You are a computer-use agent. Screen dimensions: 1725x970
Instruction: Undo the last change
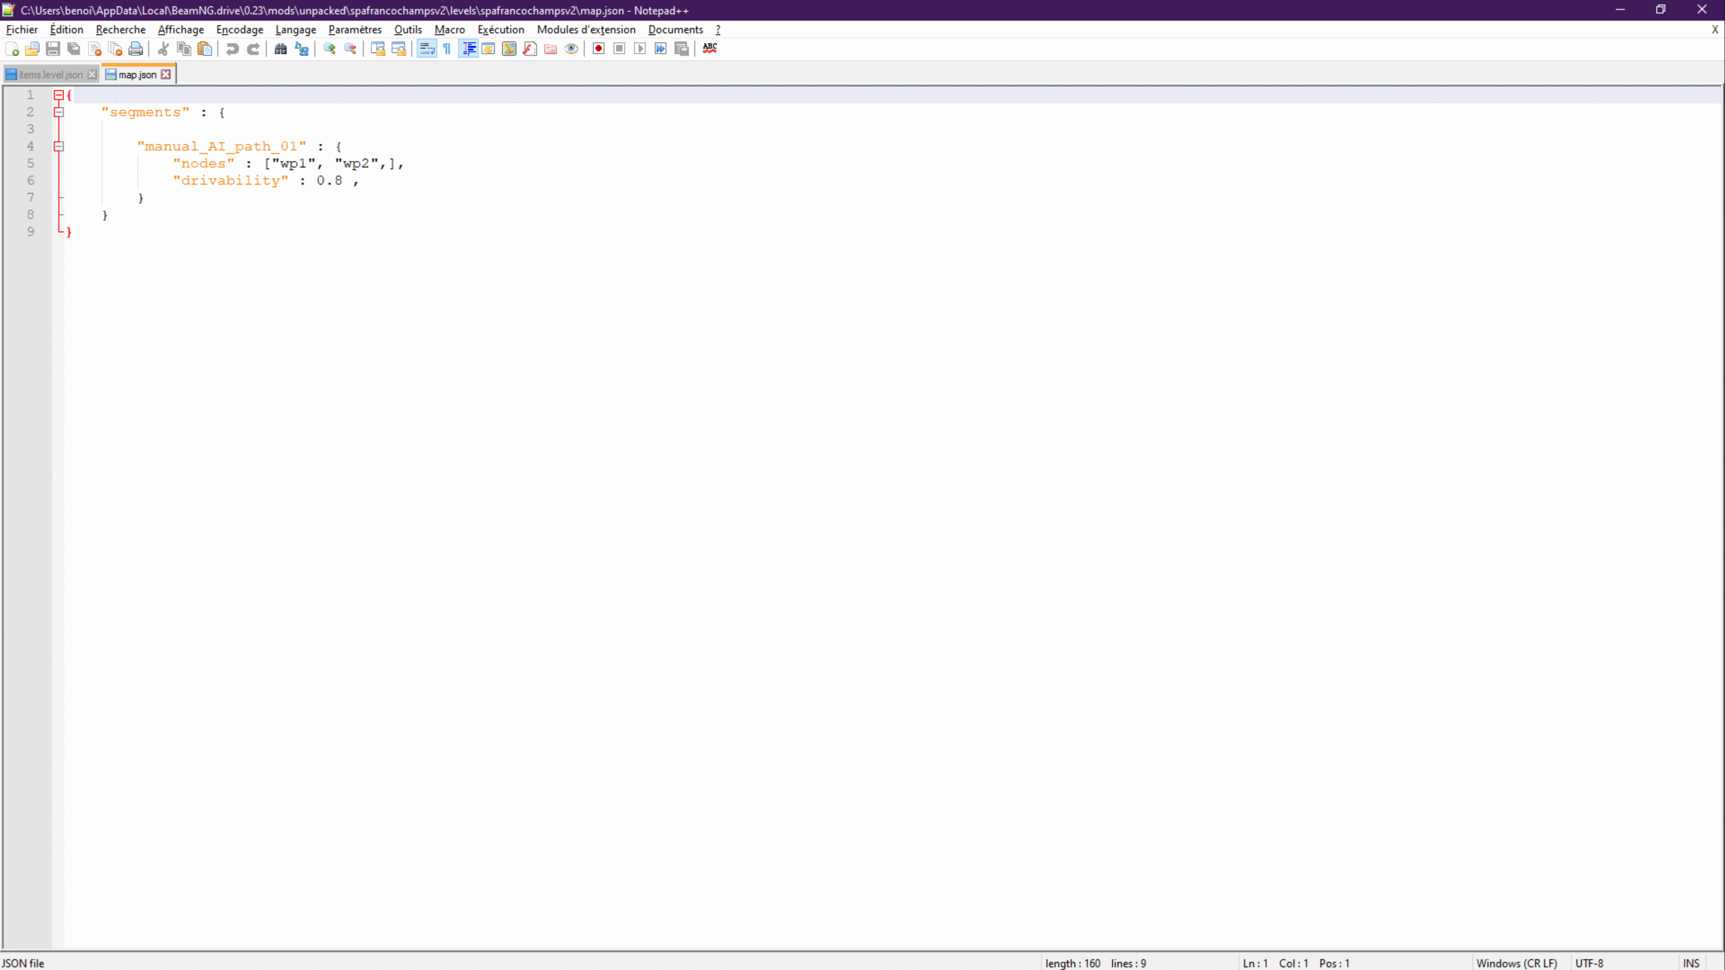[x=232, y=49]
